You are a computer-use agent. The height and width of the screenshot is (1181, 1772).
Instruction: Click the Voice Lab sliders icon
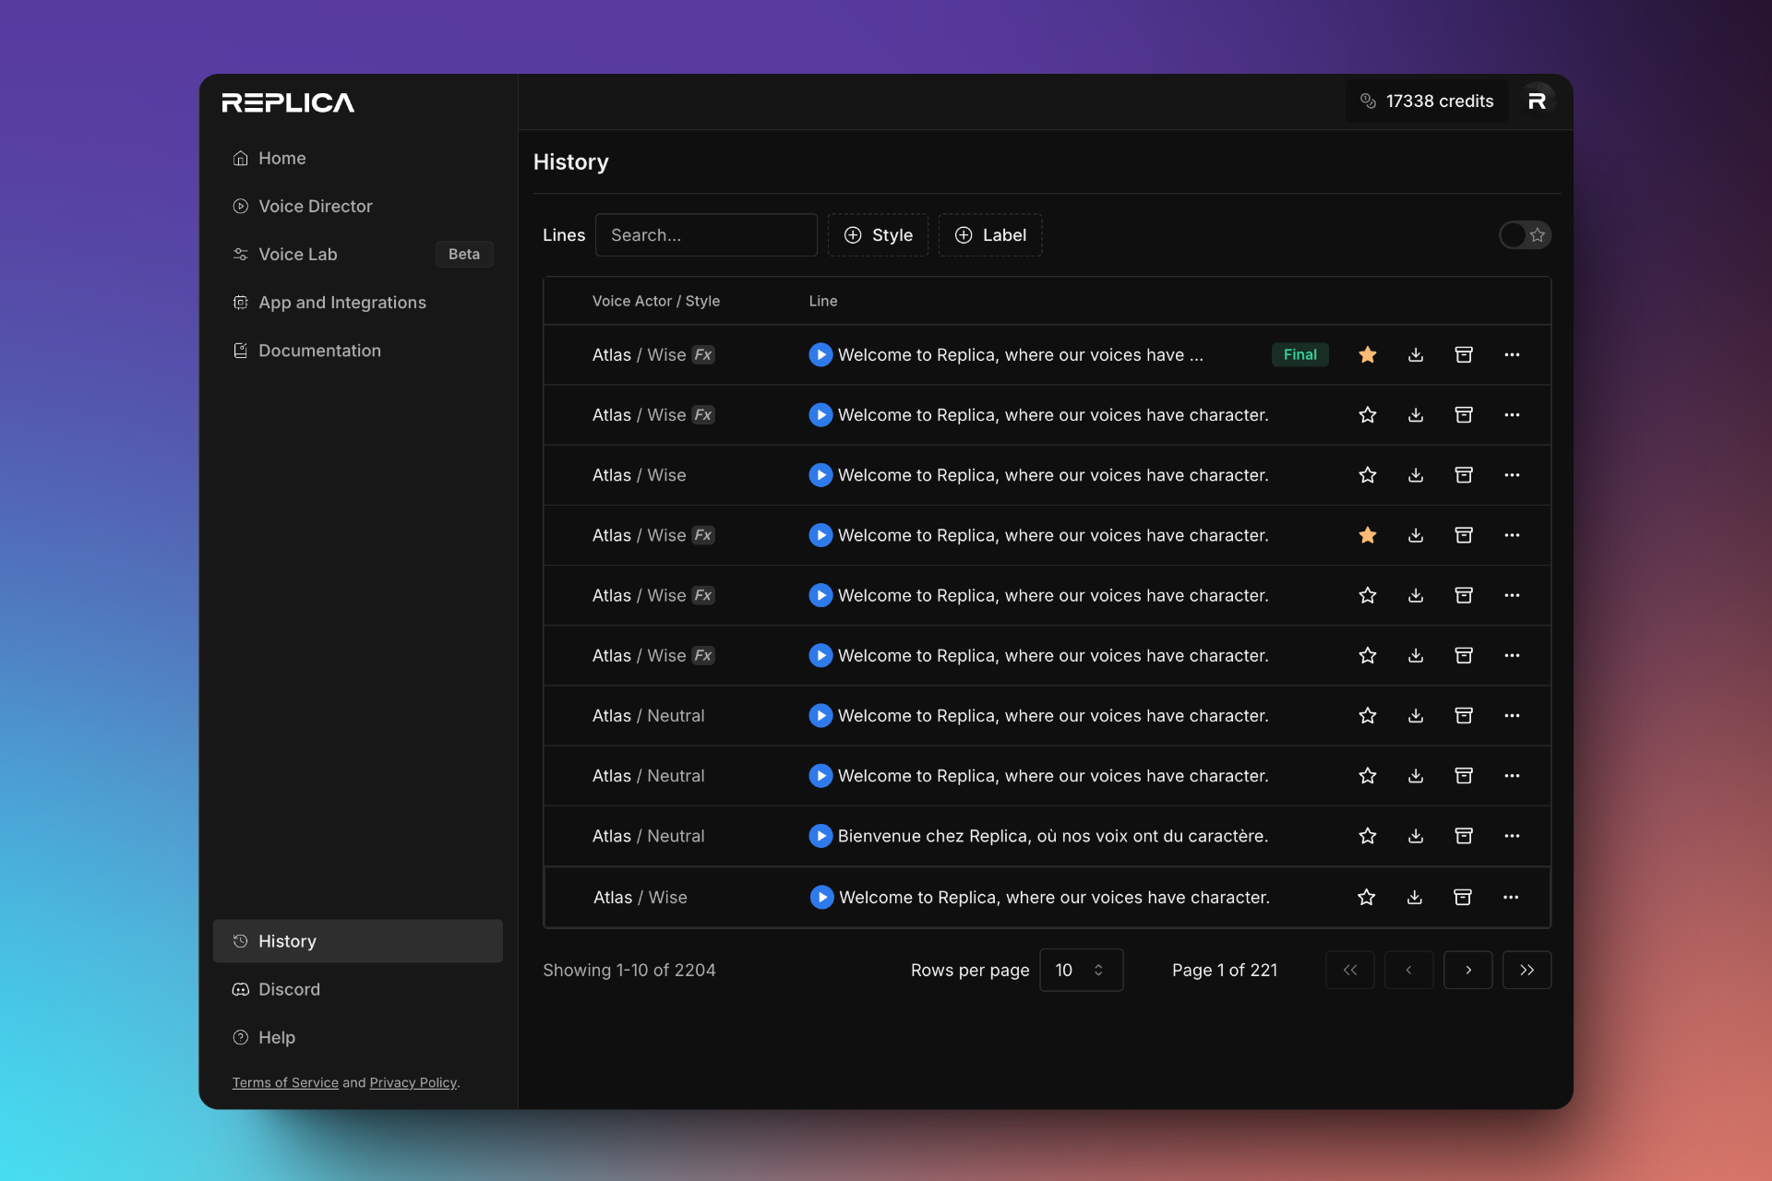coord(241,254)
